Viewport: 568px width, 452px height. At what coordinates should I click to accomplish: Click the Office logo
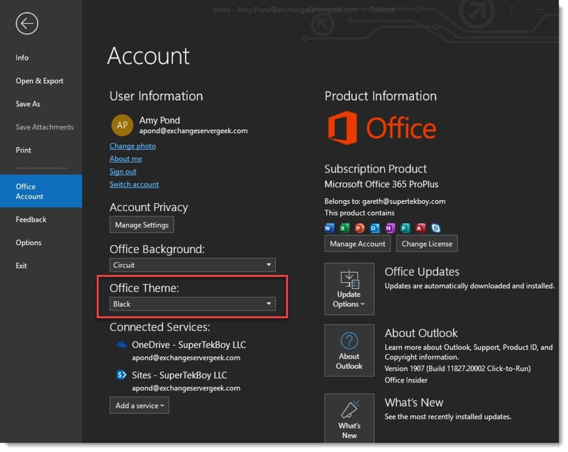(x=382, y=128)
